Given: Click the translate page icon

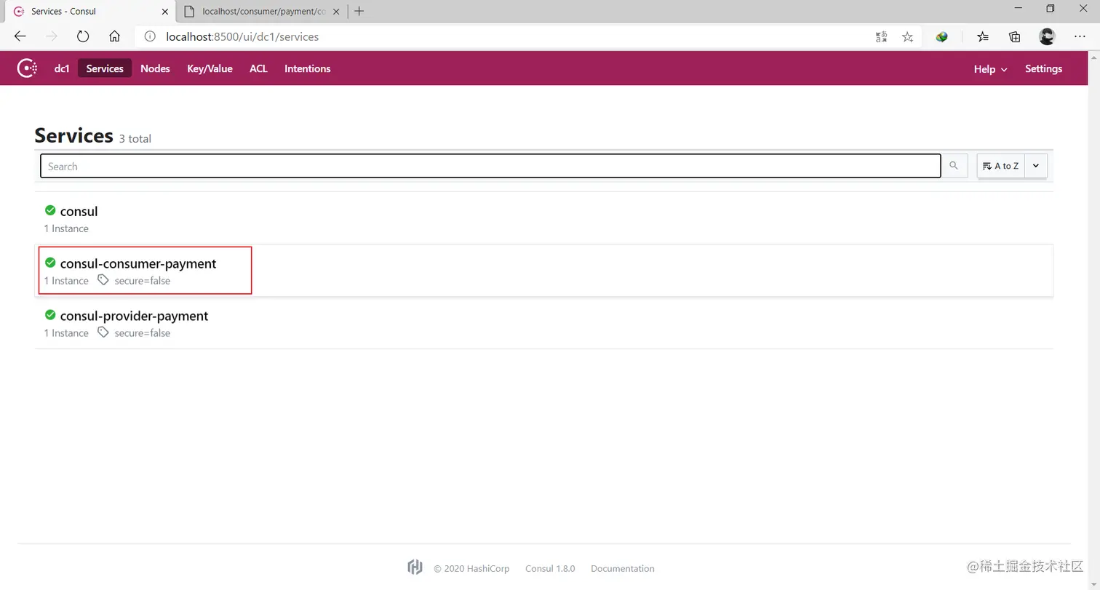Looking at the screenshot, I should [881, 36].
